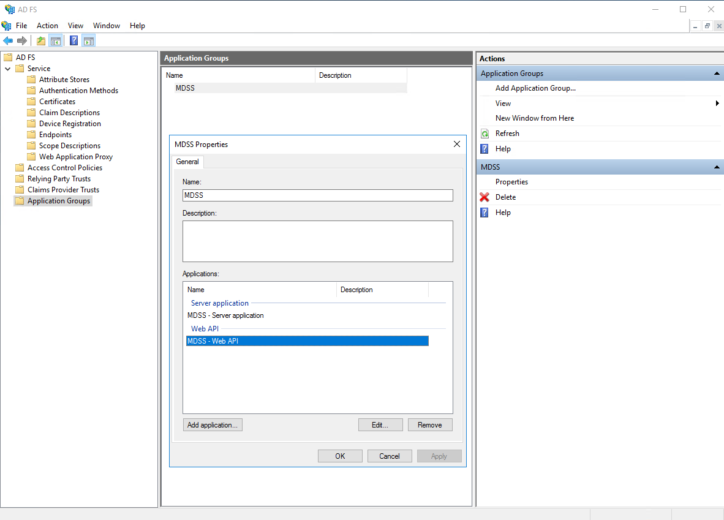Click Name column header in Applications list

pyautogui.click(x=260, y=290)
